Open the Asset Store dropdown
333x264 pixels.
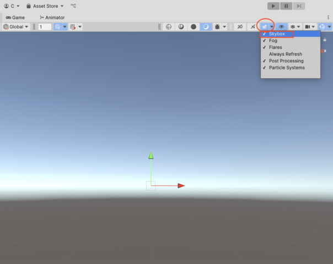coord(45,6)
